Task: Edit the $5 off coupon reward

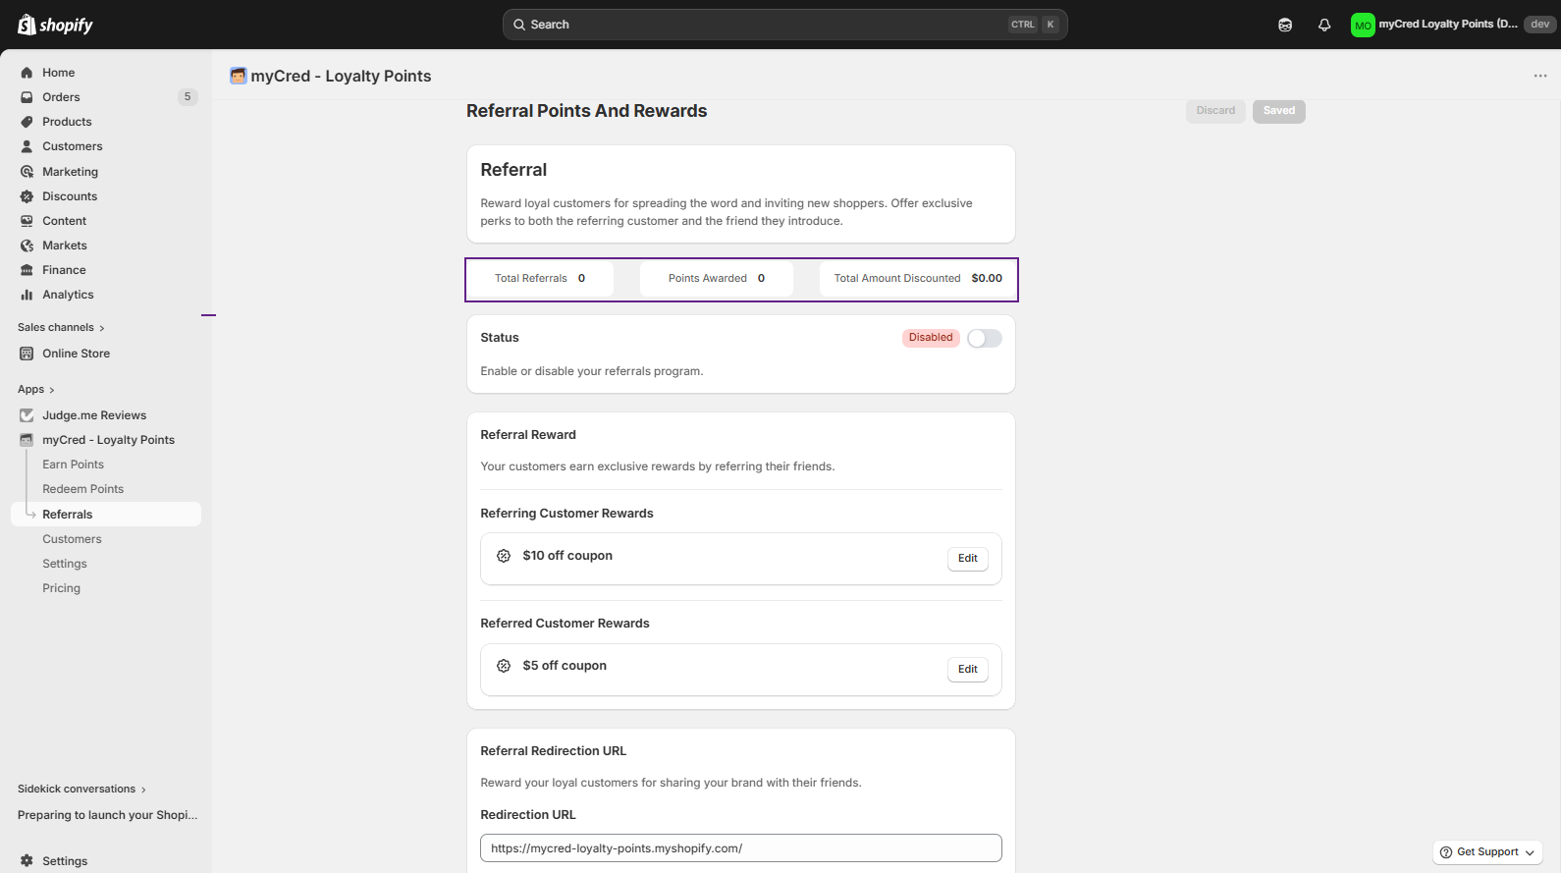Action: [967, 670]
